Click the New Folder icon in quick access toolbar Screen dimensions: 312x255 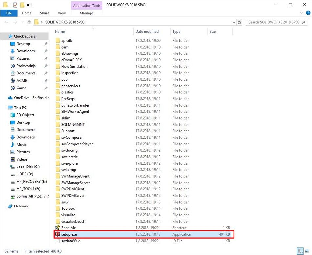(x=22, y=5)
